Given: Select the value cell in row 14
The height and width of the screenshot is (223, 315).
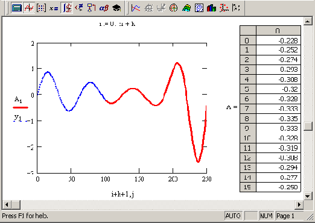Looking at the screenshot, I should click(x=278, y=178).
